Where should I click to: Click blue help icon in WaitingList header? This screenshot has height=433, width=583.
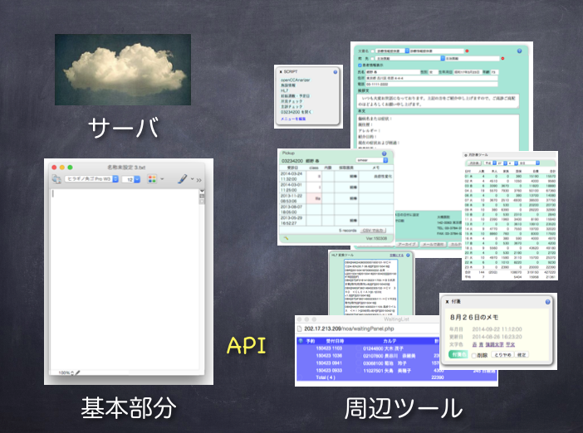(x=301, y=341)
